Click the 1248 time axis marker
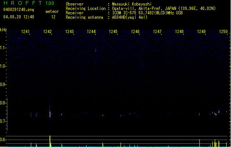 tap(179, 32)
